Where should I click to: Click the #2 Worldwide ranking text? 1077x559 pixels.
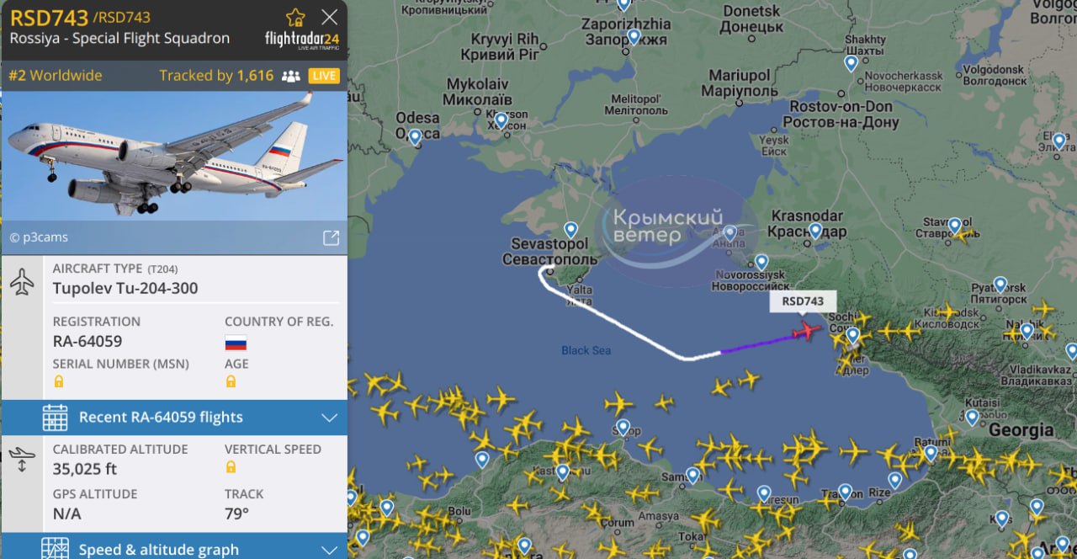tap(56, 76)
